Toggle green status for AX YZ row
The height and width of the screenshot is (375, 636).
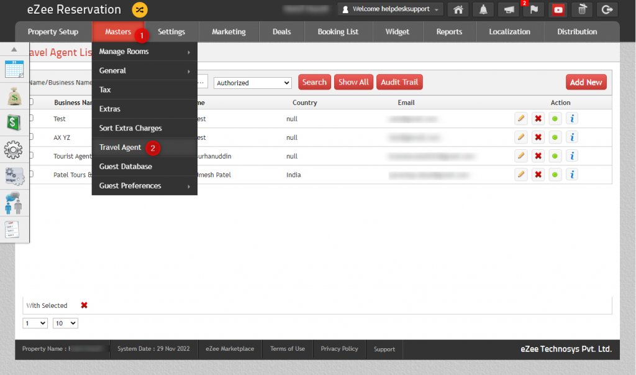click(x=555, y=137)
